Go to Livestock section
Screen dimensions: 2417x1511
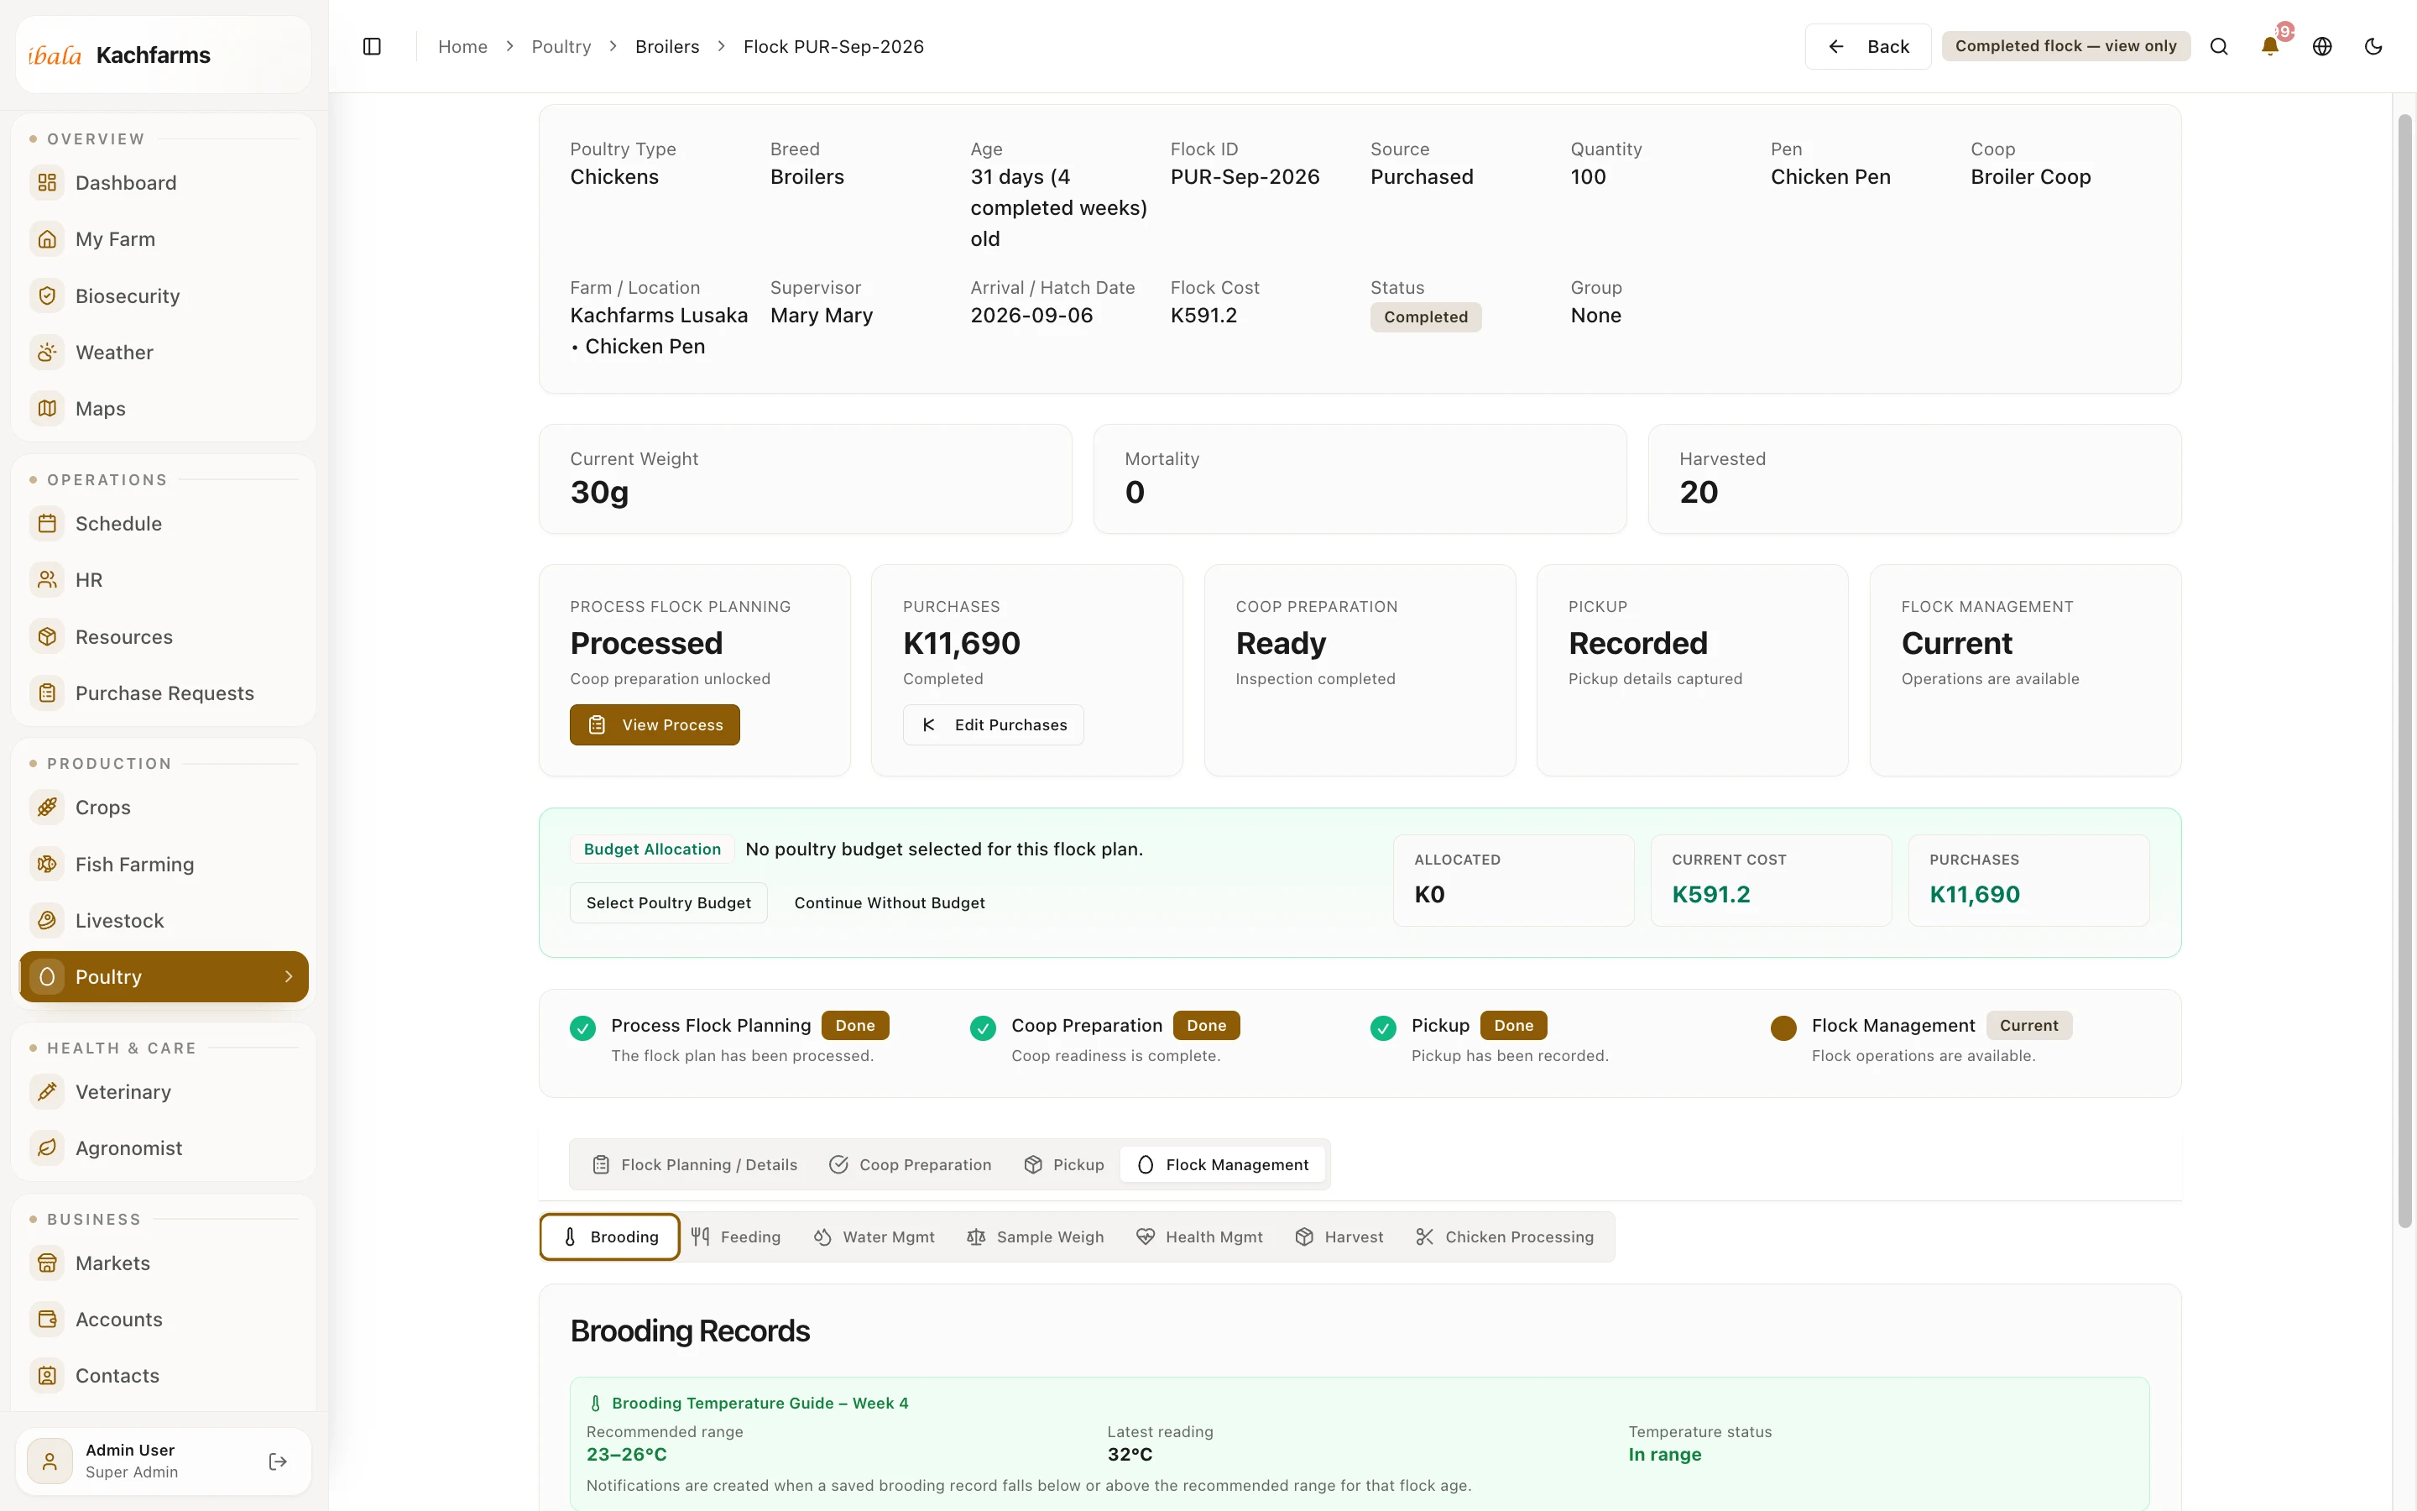coord(164,920)
